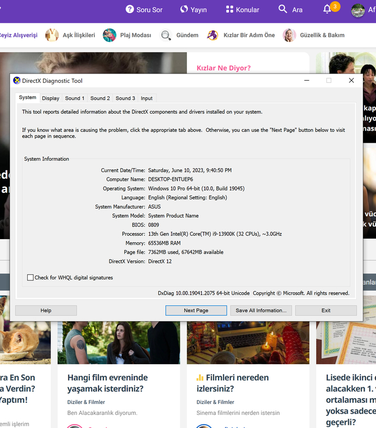
Task: Click the Plaj Modası category label
Action: [136, 35]
